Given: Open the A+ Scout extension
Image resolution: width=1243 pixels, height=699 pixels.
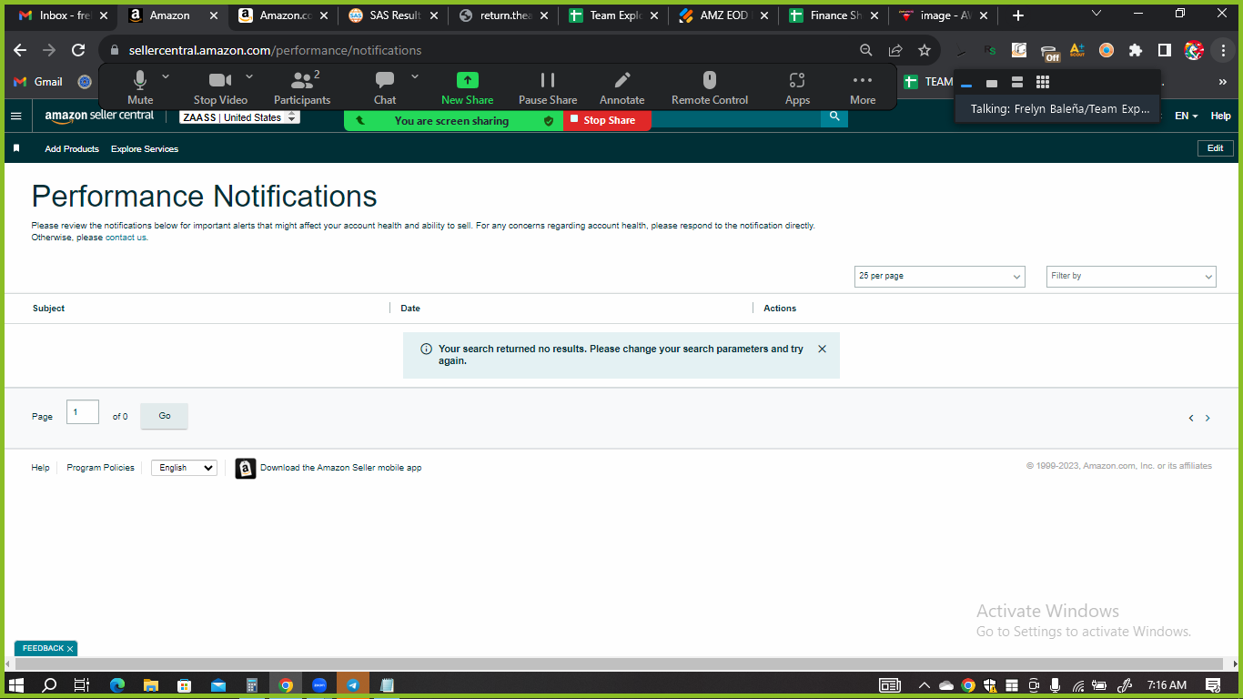Looking at the screenshot, I should (1077, 51).
